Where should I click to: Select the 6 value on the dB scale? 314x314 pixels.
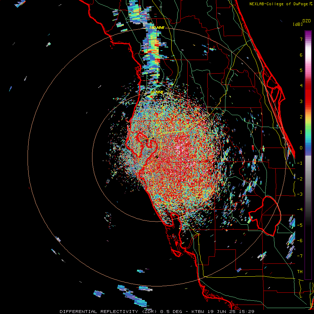tap(301, 55)
